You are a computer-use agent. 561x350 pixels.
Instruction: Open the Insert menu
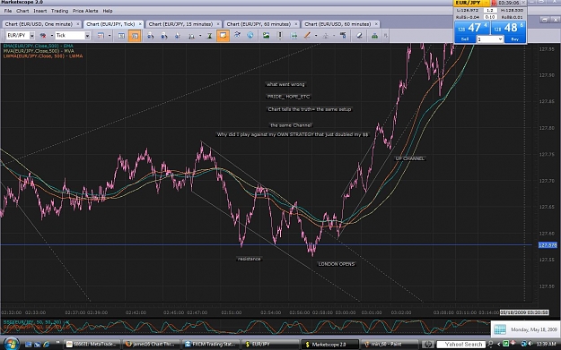(40, 11)
